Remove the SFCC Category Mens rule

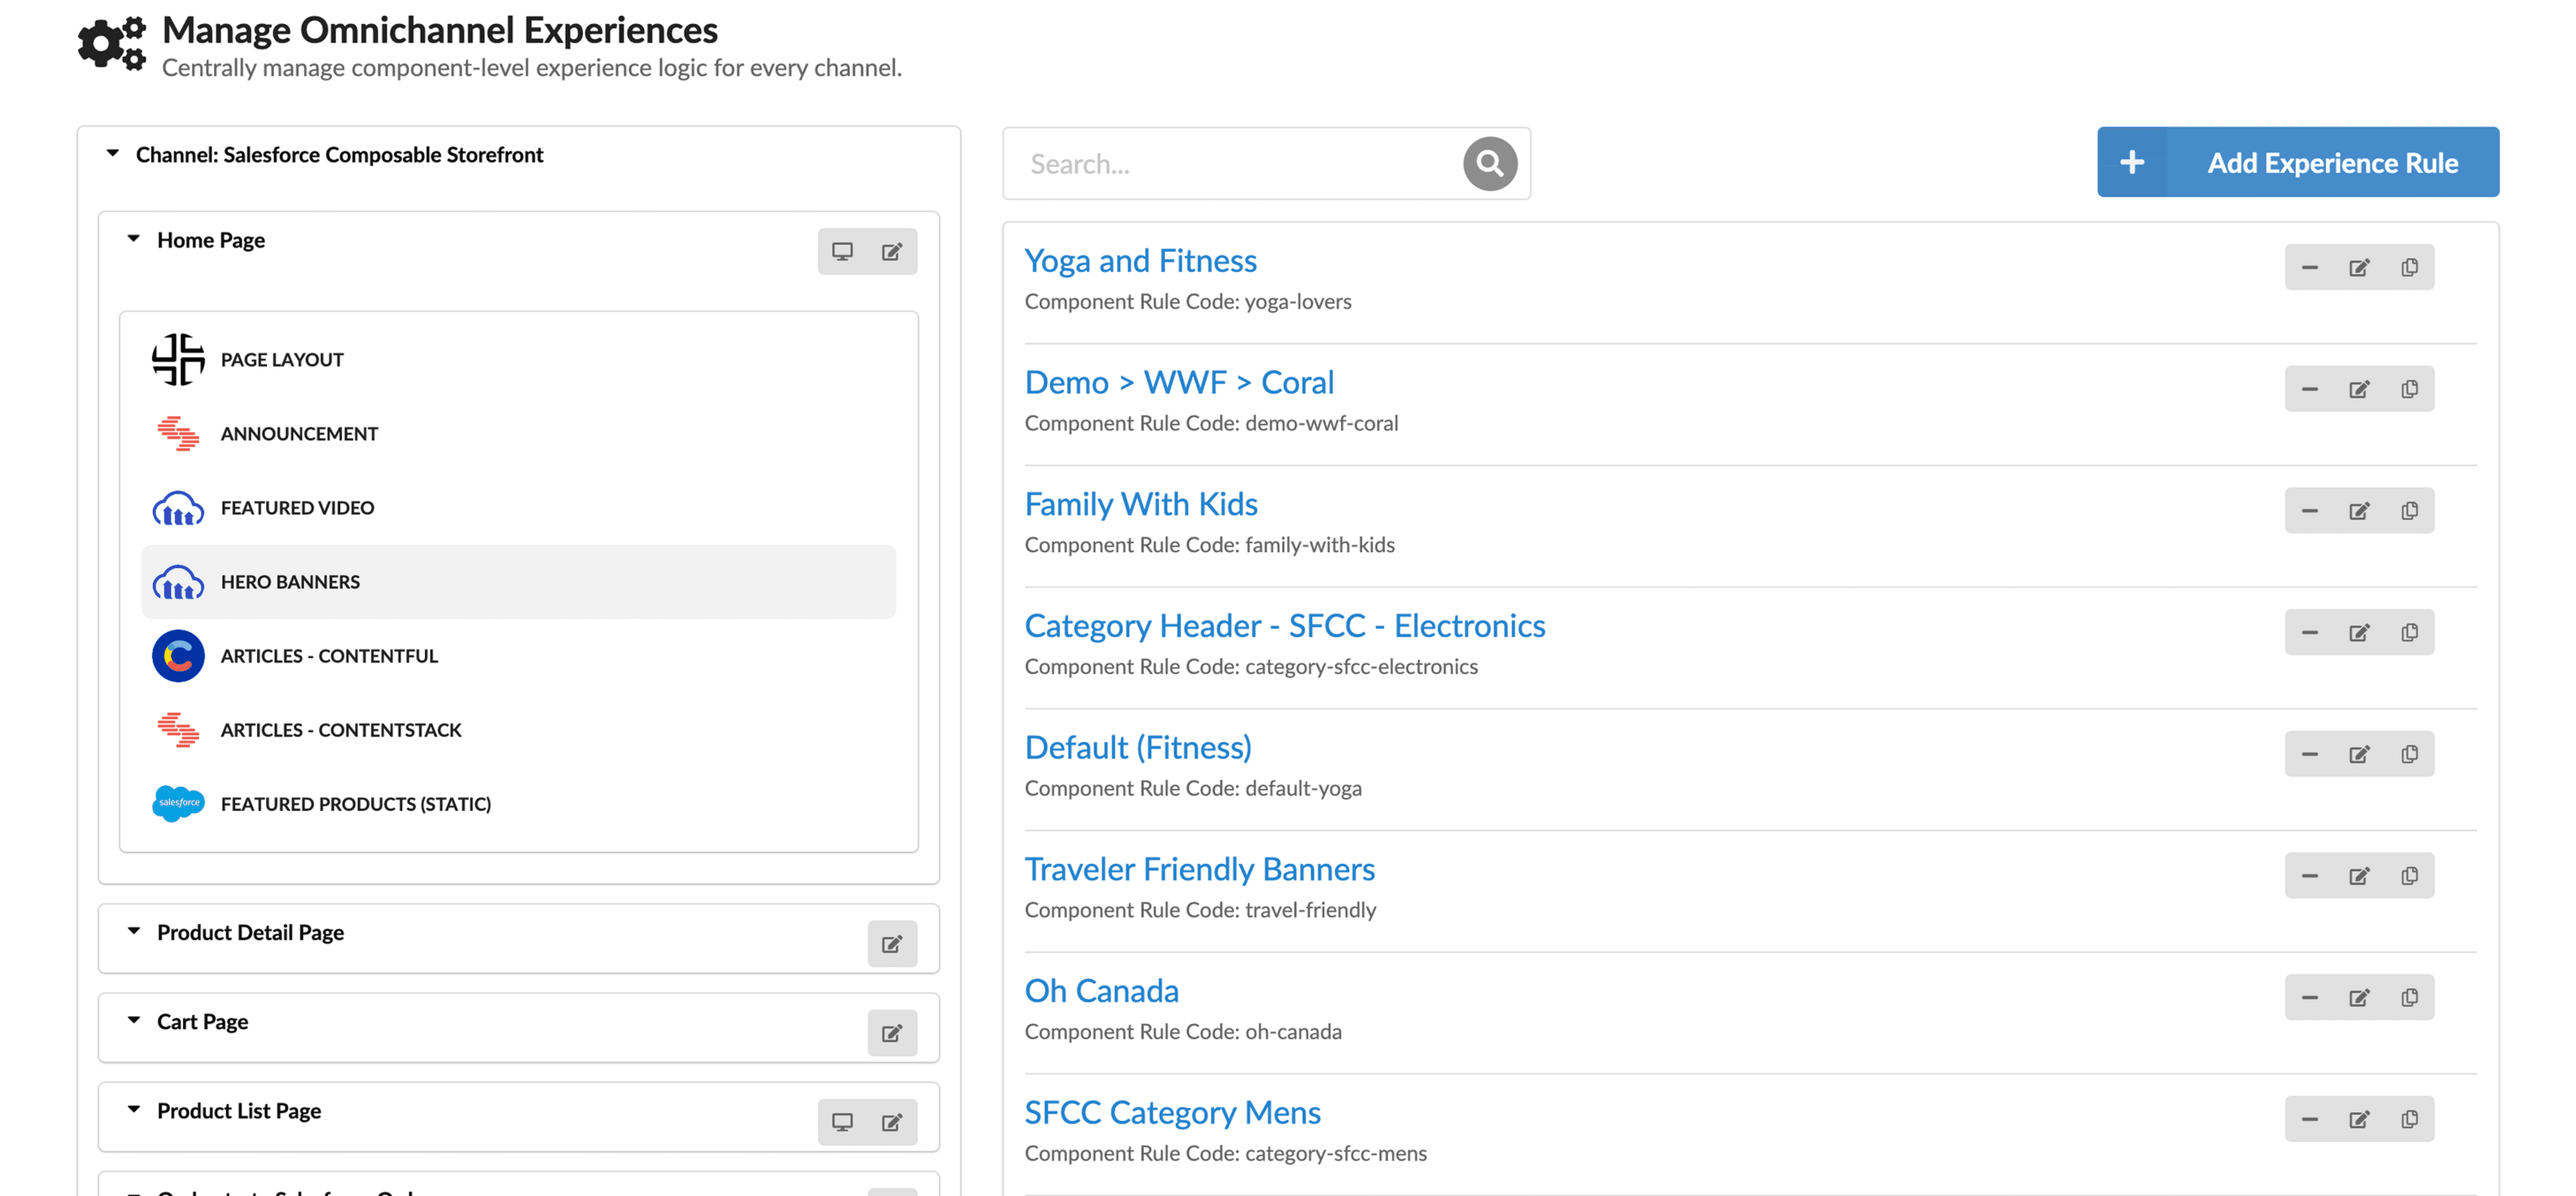[x=2310, y=1119]
